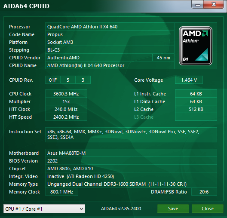227x218 pixels.
Task: Click the Save button
Action: [173, 209]
